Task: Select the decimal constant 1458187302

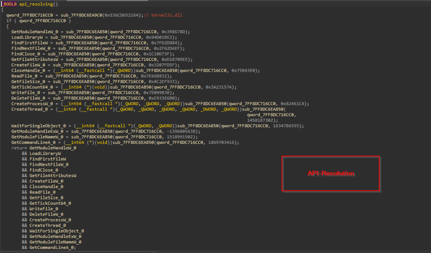Action: (x=260, y=120)
